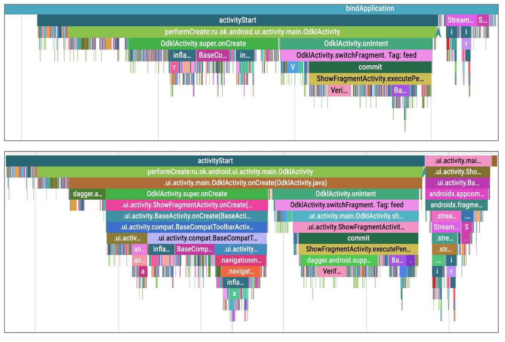
Task: Select the blue .ui.activity... slice
Action: 241,249
